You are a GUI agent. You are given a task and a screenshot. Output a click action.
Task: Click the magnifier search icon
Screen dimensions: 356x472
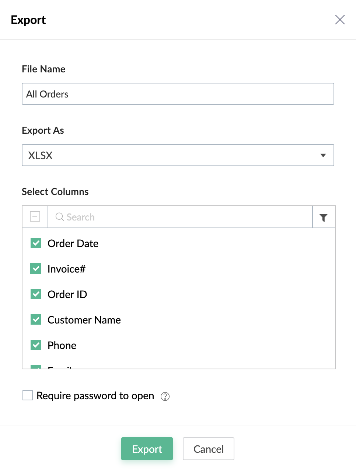pos(60,217)
